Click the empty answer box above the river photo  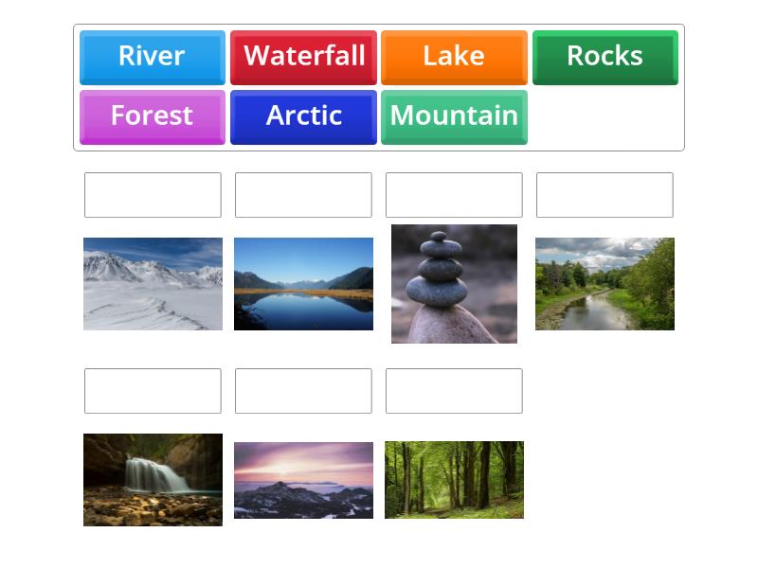point(605,195)
